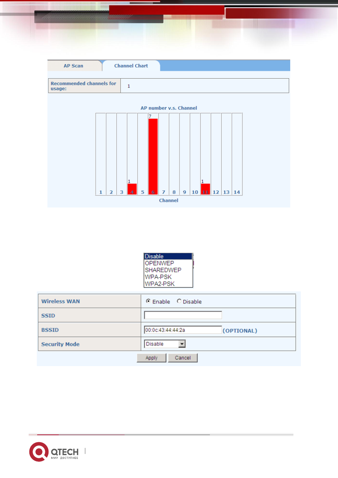The width and height of the screenshot is (338, 478).
Task: Choose SHAREDWEP in the security list
Action: pyautogui.click(x=168, y=270)
